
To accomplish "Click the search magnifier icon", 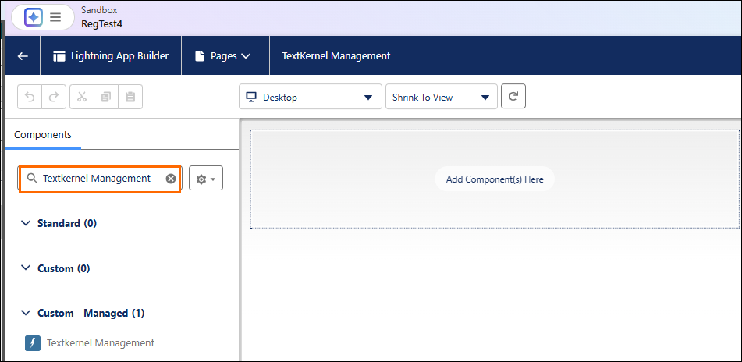I will point(32,179).
